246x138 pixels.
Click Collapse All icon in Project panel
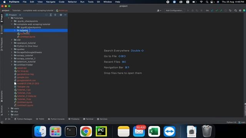(55, 15)
